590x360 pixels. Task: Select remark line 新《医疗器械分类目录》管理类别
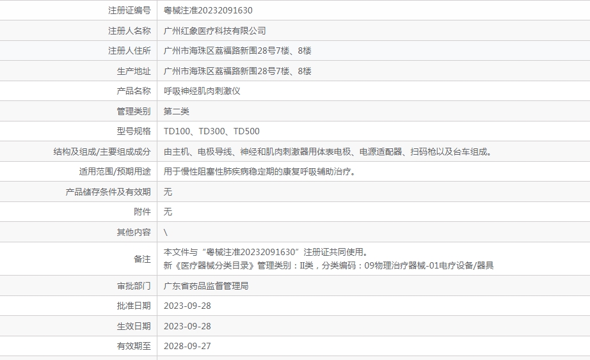tap(328, 265)
